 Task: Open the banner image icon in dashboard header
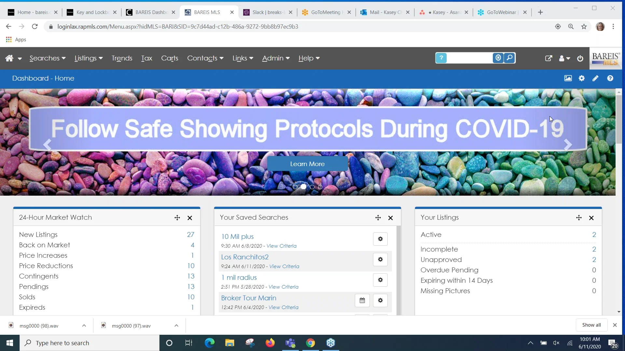(568, 78)
